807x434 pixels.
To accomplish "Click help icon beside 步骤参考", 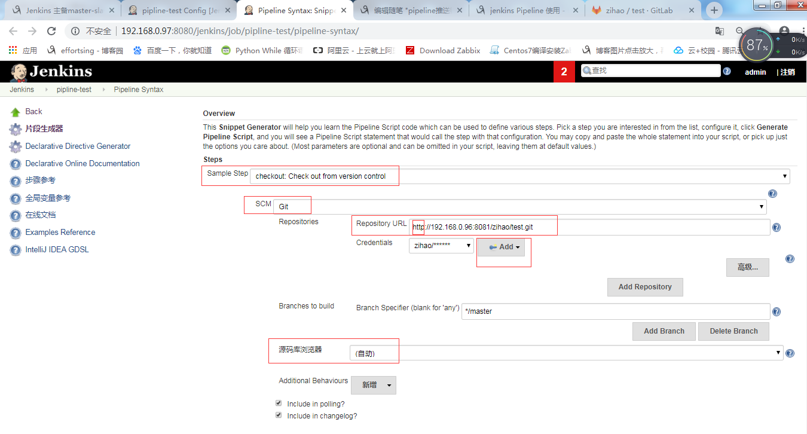I will coord(16,181).
